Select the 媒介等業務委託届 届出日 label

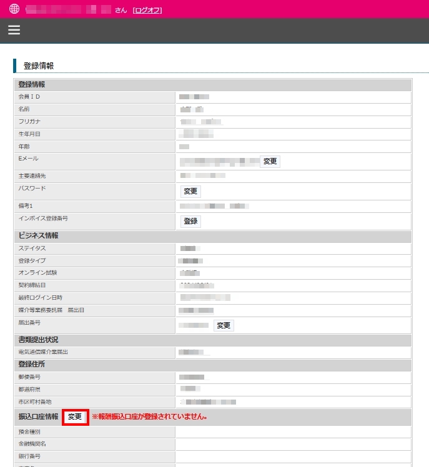pyautogui.click(x=51, y=310)
